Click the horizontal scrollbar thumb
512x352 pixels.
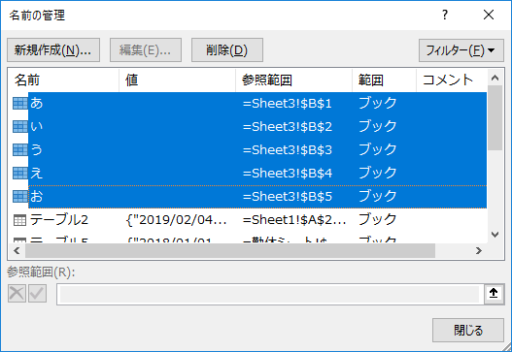[x=230, y=250]
